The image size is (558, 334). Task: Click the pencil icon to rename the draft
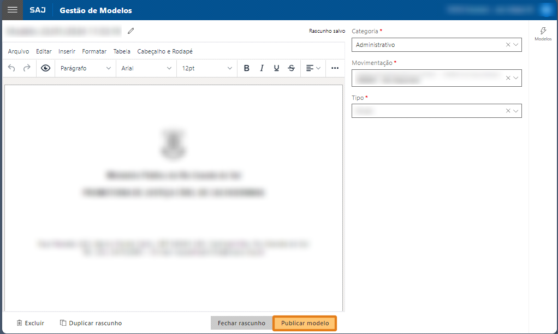130,32
